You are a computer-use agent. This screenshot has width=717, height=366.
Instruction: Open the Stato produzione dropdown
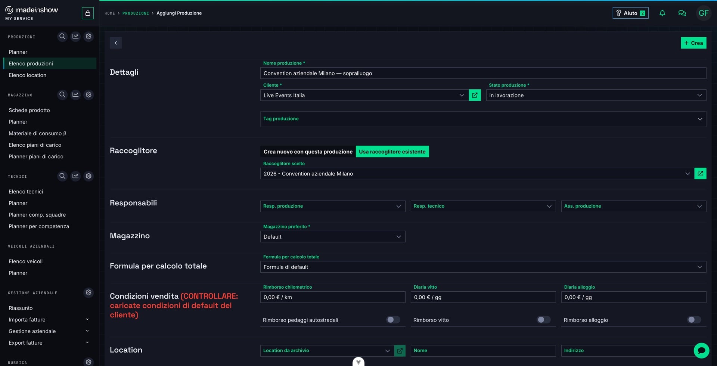tap(596, 95)
